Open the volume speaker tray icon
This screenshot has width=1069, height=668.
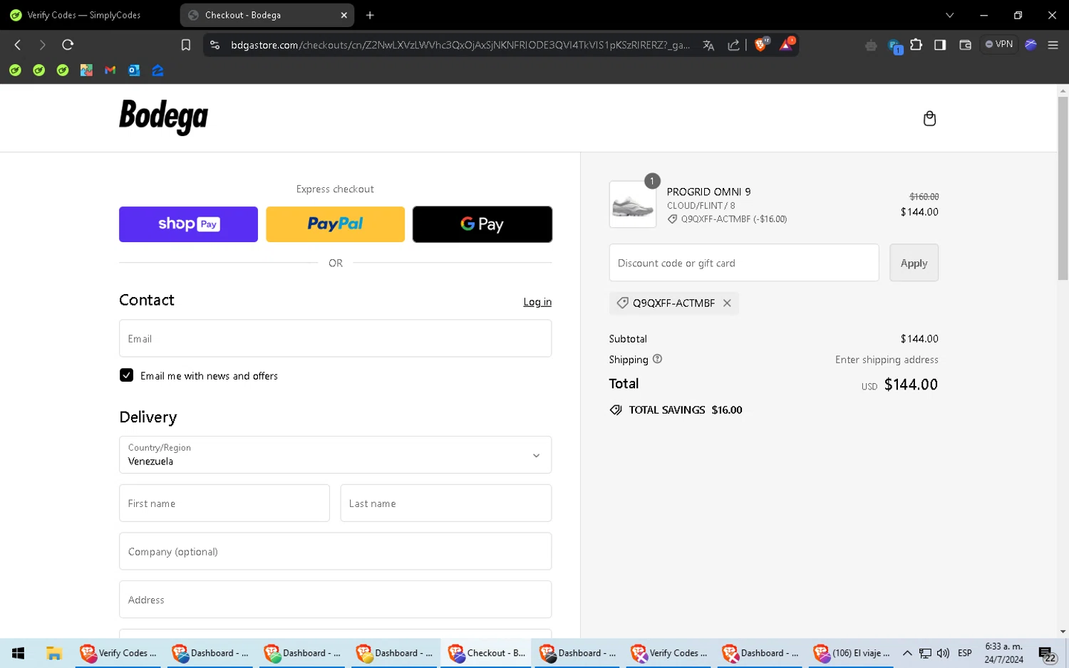click(943, 653)
